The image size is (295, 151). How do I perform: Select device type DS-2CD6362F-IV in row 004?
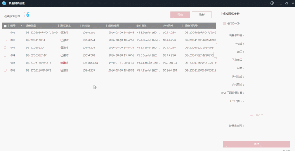(36, 55)
